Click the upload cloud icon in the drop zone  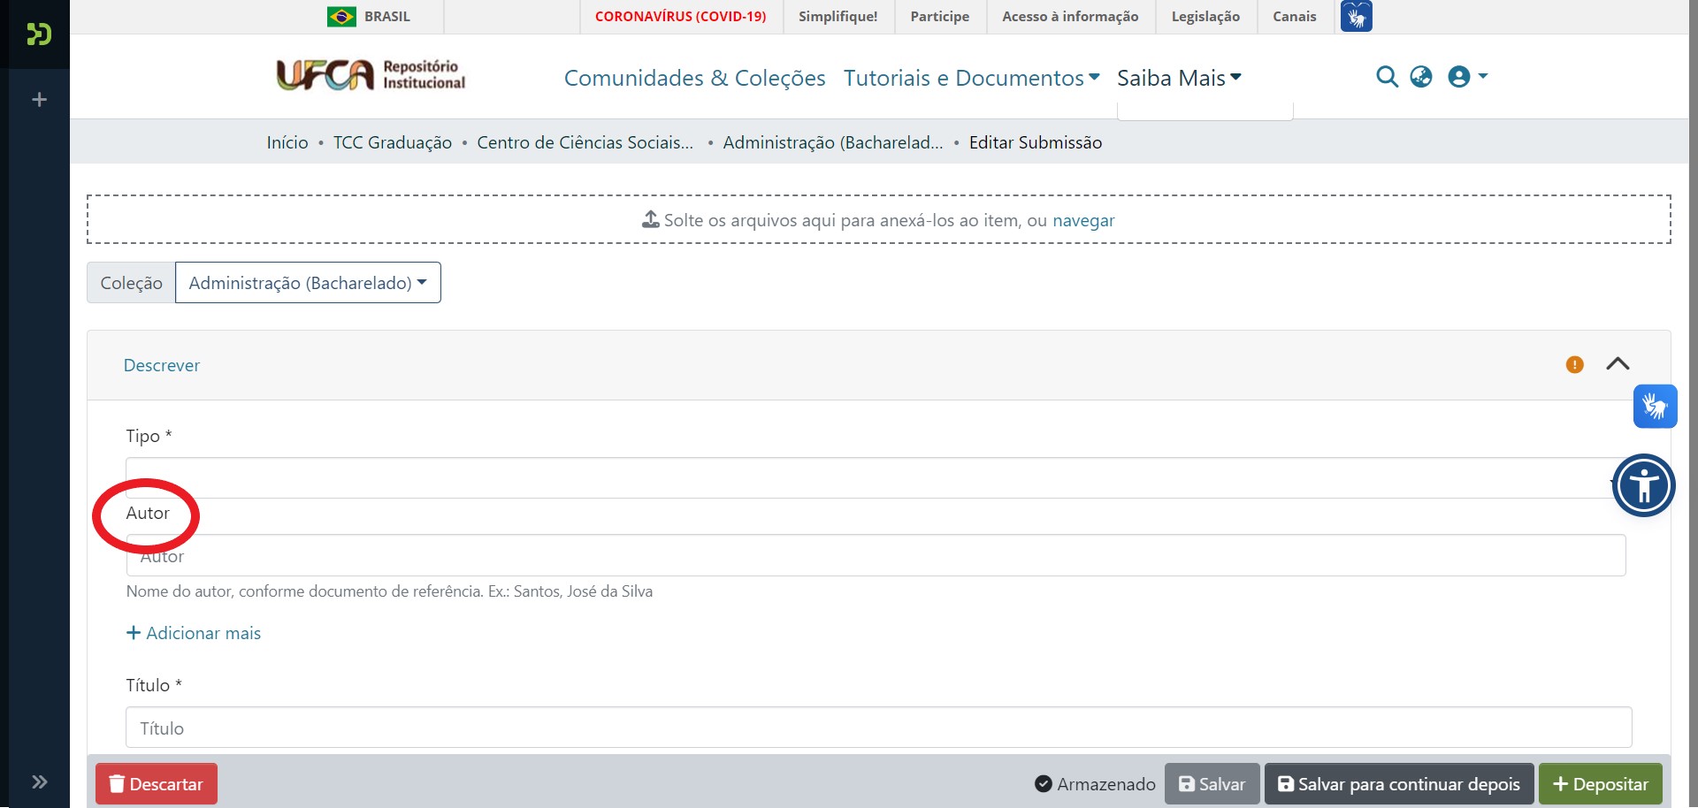pos(650,219)
